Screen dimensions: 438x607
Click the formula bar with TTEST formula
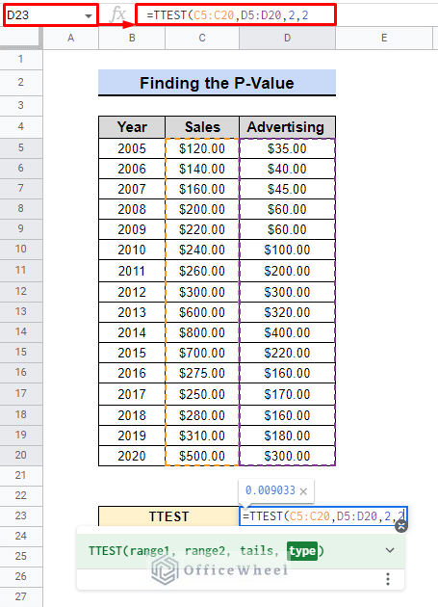[x=236, y=15]
